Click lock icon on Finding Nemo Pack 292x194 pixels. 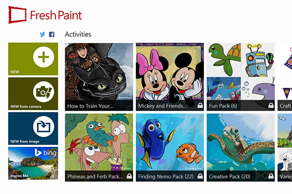[x=200, y=177]
